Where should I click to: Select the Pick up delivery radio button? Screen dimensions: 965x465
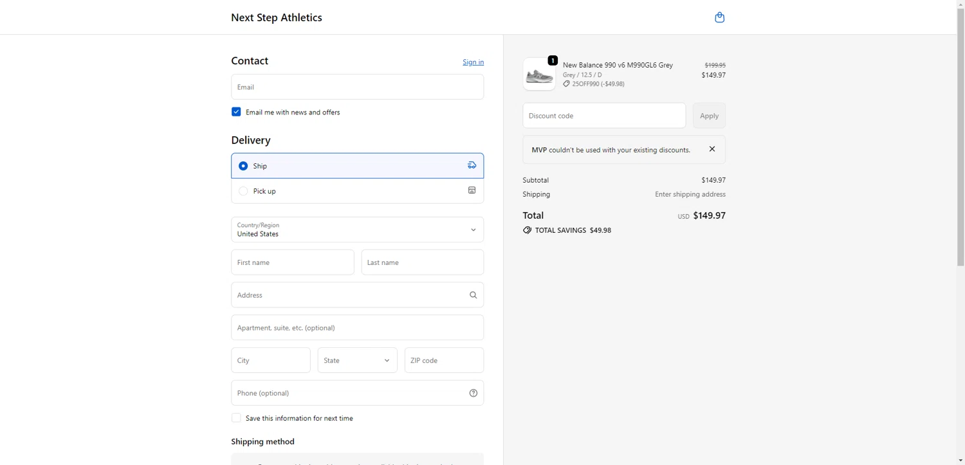243,191
